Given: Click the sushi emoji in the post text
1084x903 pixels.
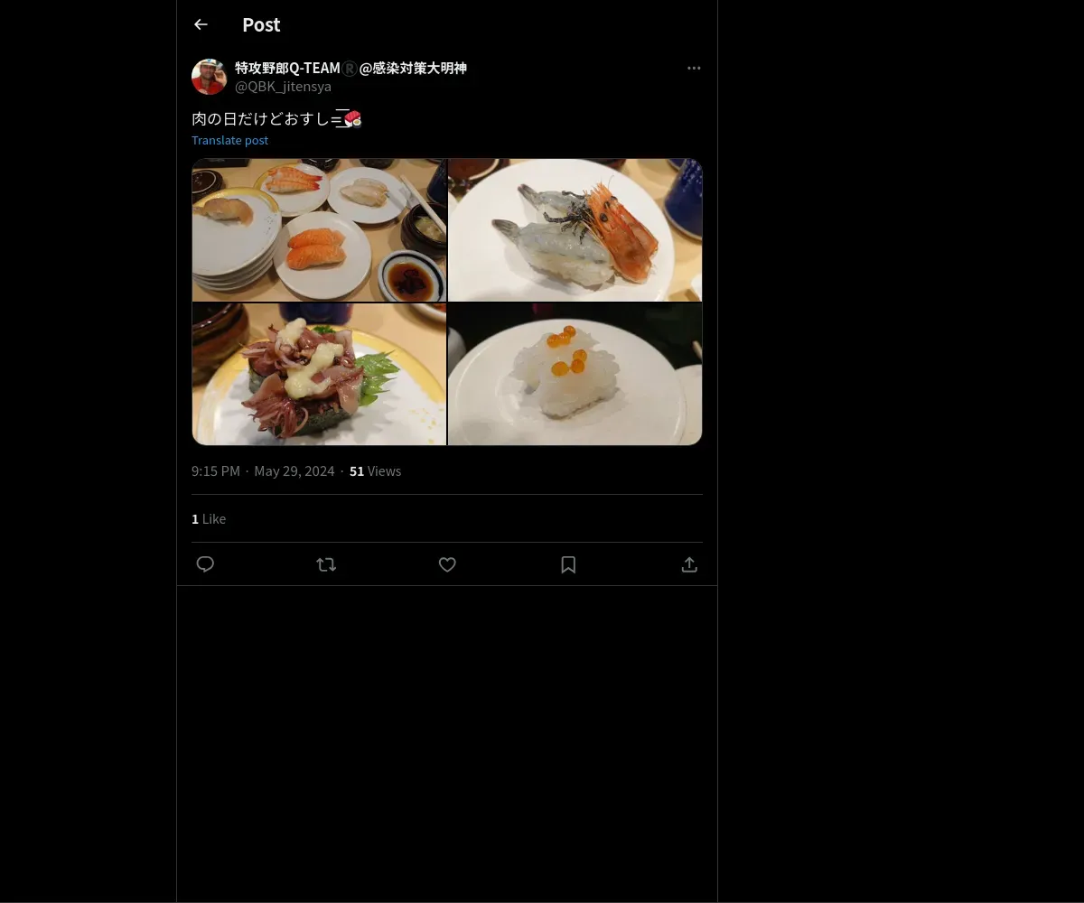Looking at the screenshot, I should 352,119.
